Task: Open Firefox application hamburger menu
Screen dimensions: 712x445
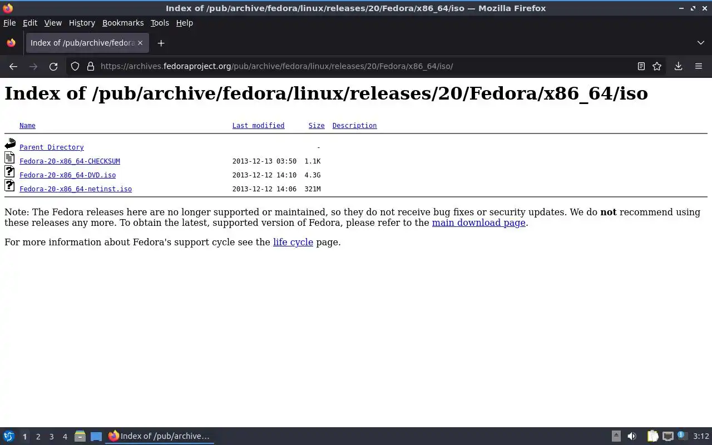Action: [x=699, y=66]
